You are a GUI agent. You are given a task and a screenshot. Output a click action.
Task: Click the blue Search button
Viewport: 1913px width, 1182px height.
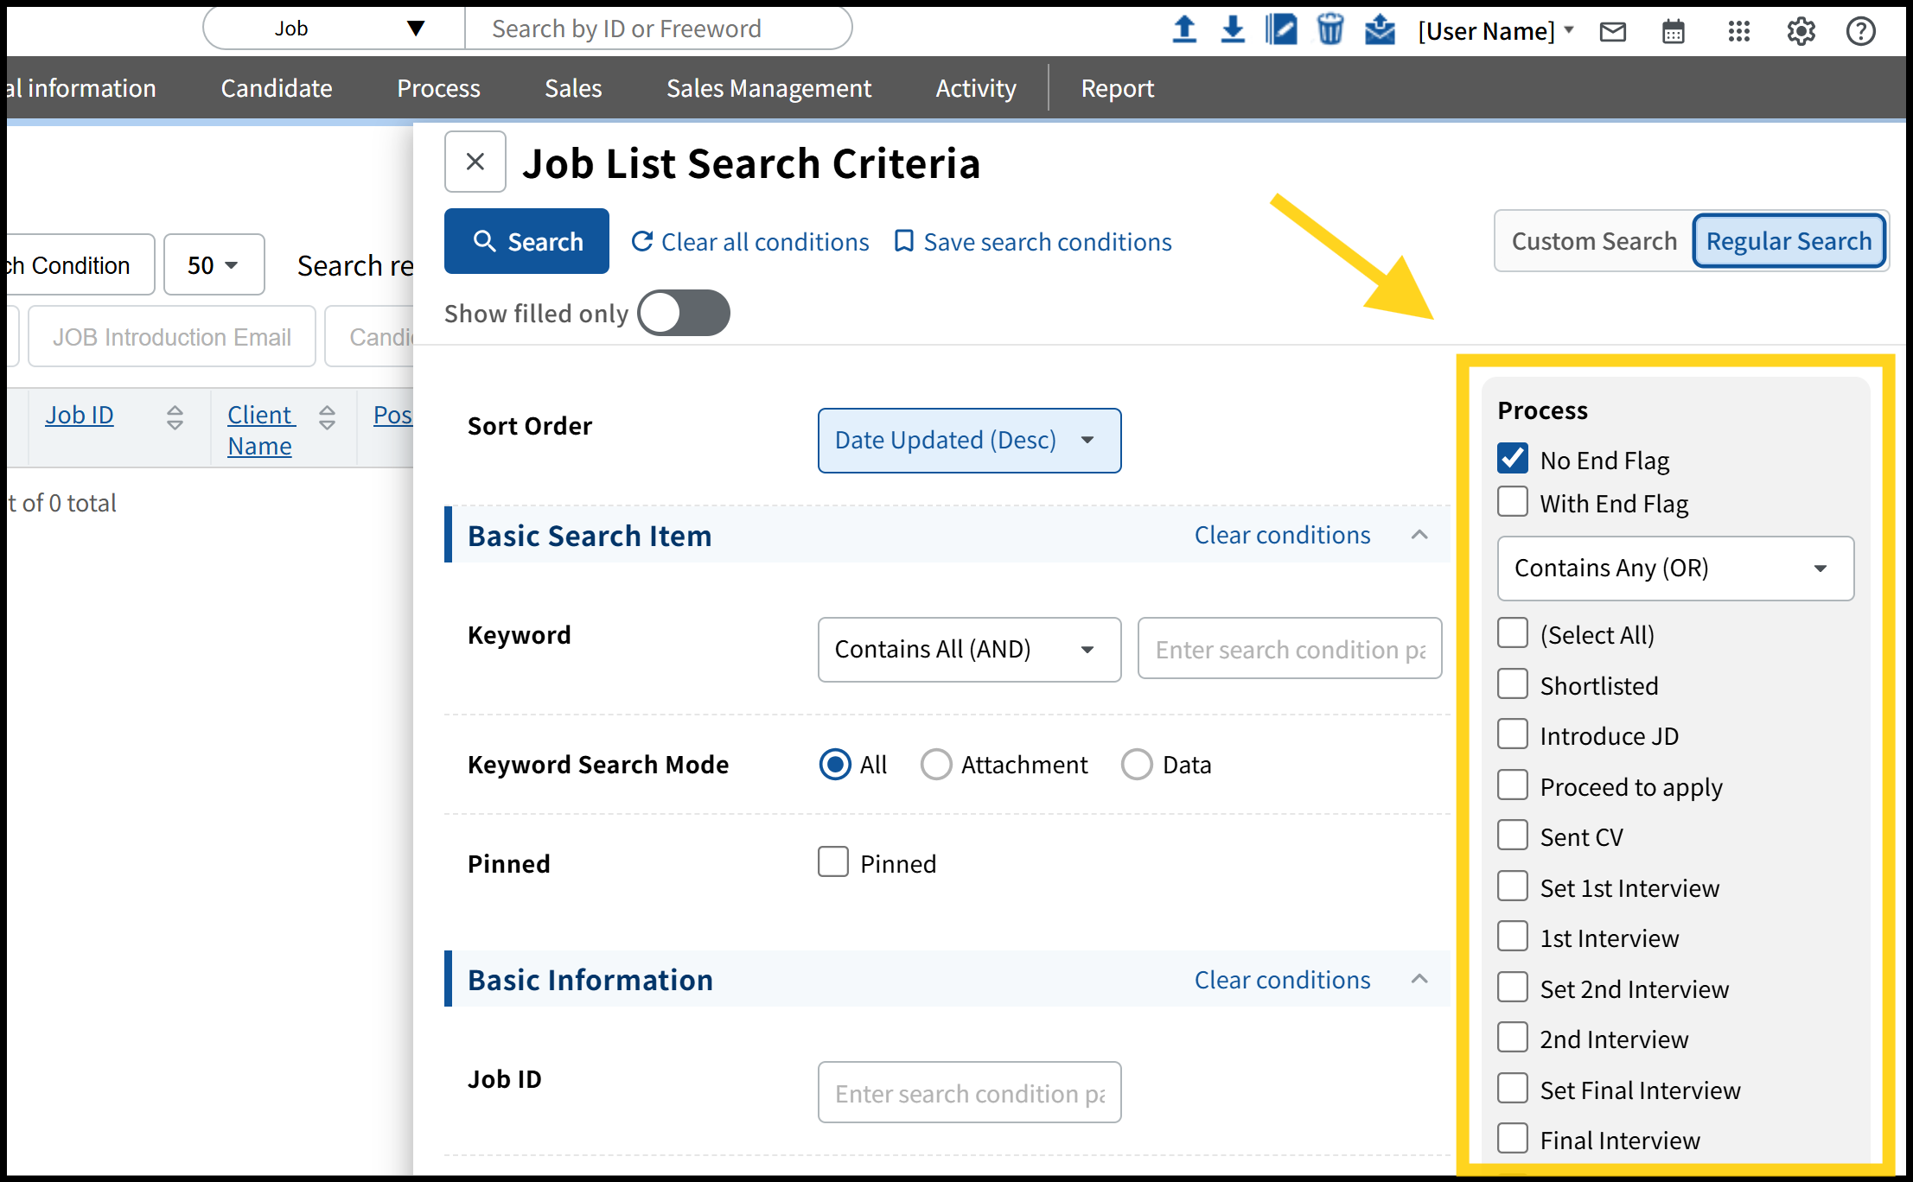click(x=526, y=241)
